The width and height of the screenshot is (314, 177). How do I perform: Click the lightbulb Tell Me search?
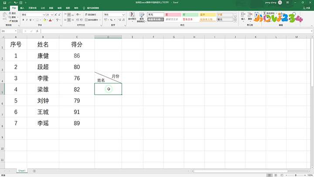84,8
